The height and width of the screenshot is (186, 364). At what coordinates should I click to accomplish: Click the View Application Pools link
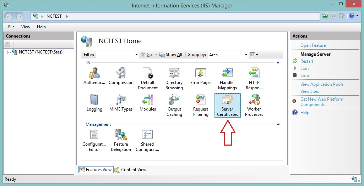point(322,84)
